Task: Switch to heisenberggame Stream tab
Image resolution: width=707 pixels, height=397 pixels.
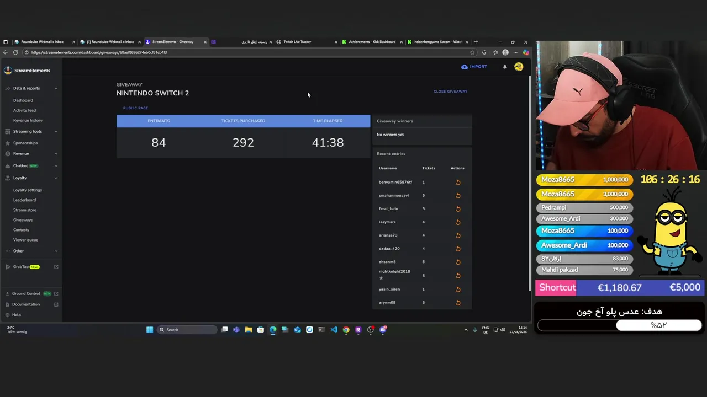Action: pos(438,42)
